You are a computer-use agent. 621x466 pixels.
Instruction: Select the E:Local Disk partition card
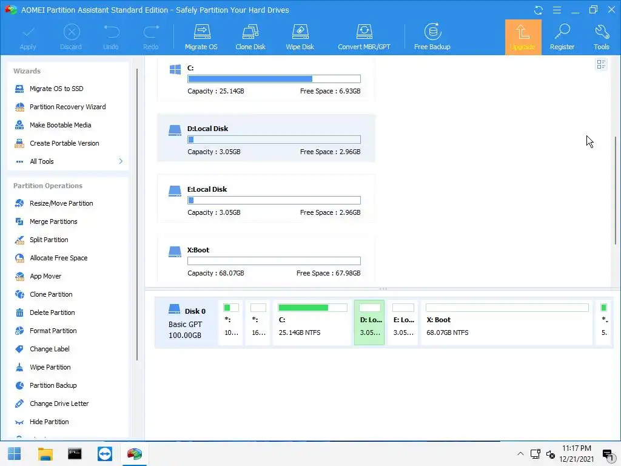pyautogui.click(x=266, y=198)
